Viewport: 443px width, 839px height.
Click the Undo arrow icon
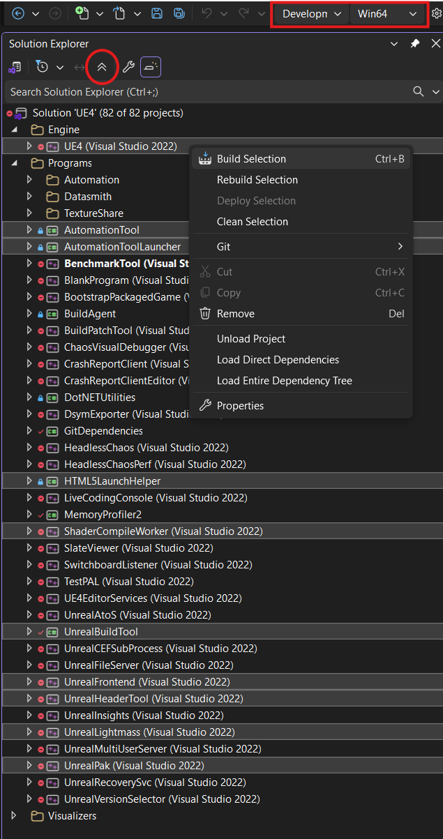coord(207,13)
